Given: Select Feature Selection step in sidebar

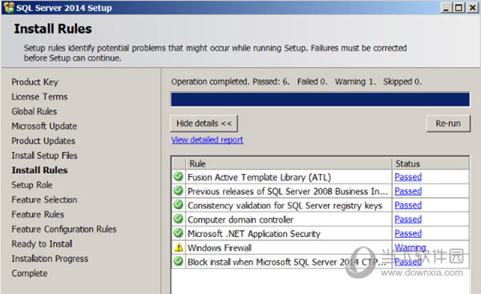Looking at the screenshot, I should [44, 199].
